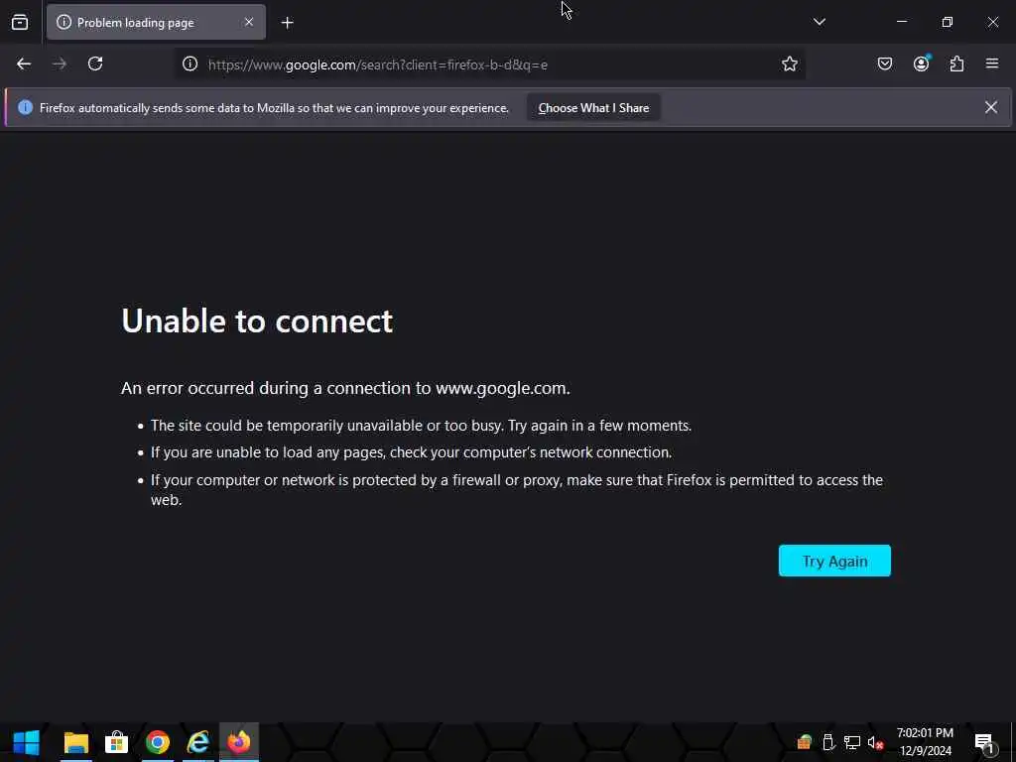1016x762 pixels.
Task: Click the text mentioning www.google.com error
Action: click(345, 388)
